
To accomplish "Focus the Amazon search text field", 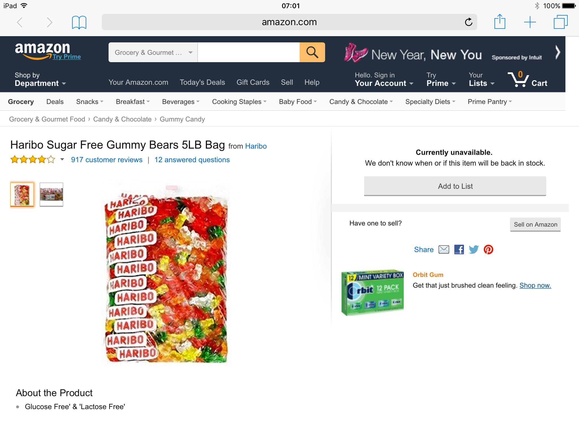I will point(249,52).
